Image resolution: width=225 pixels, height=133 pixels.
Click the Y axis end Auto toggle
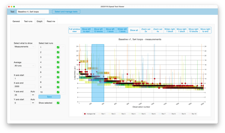click(x=33, y=95)
